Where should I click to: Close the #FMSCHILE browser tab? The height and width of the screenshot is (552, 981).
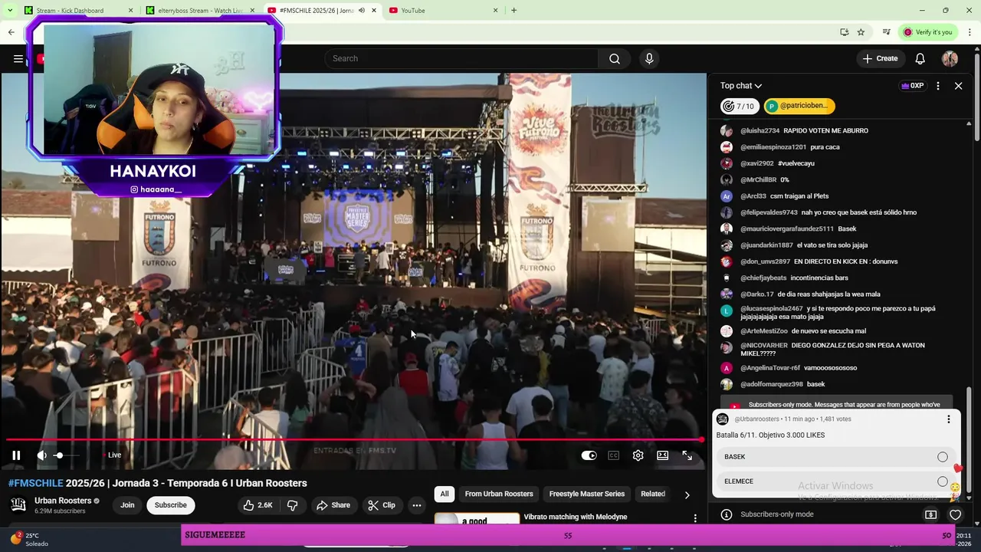pyautogui.click(x=374, y=11)
